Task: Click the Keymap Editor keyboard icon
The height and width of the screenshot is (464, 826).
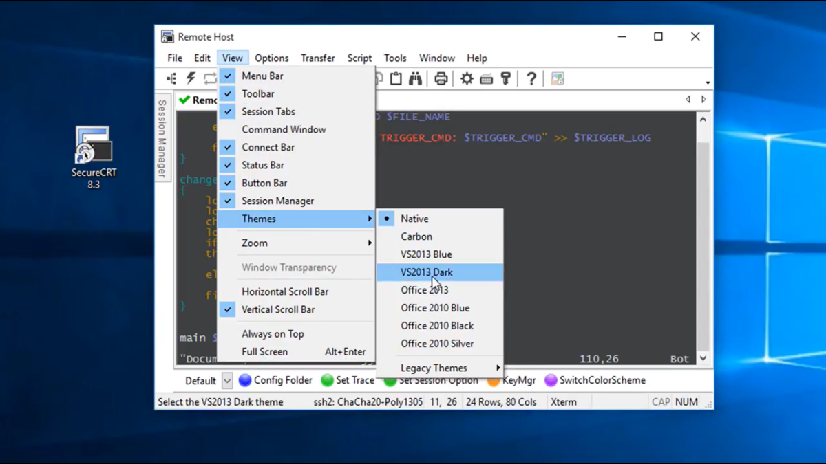Action: (487, 79)
